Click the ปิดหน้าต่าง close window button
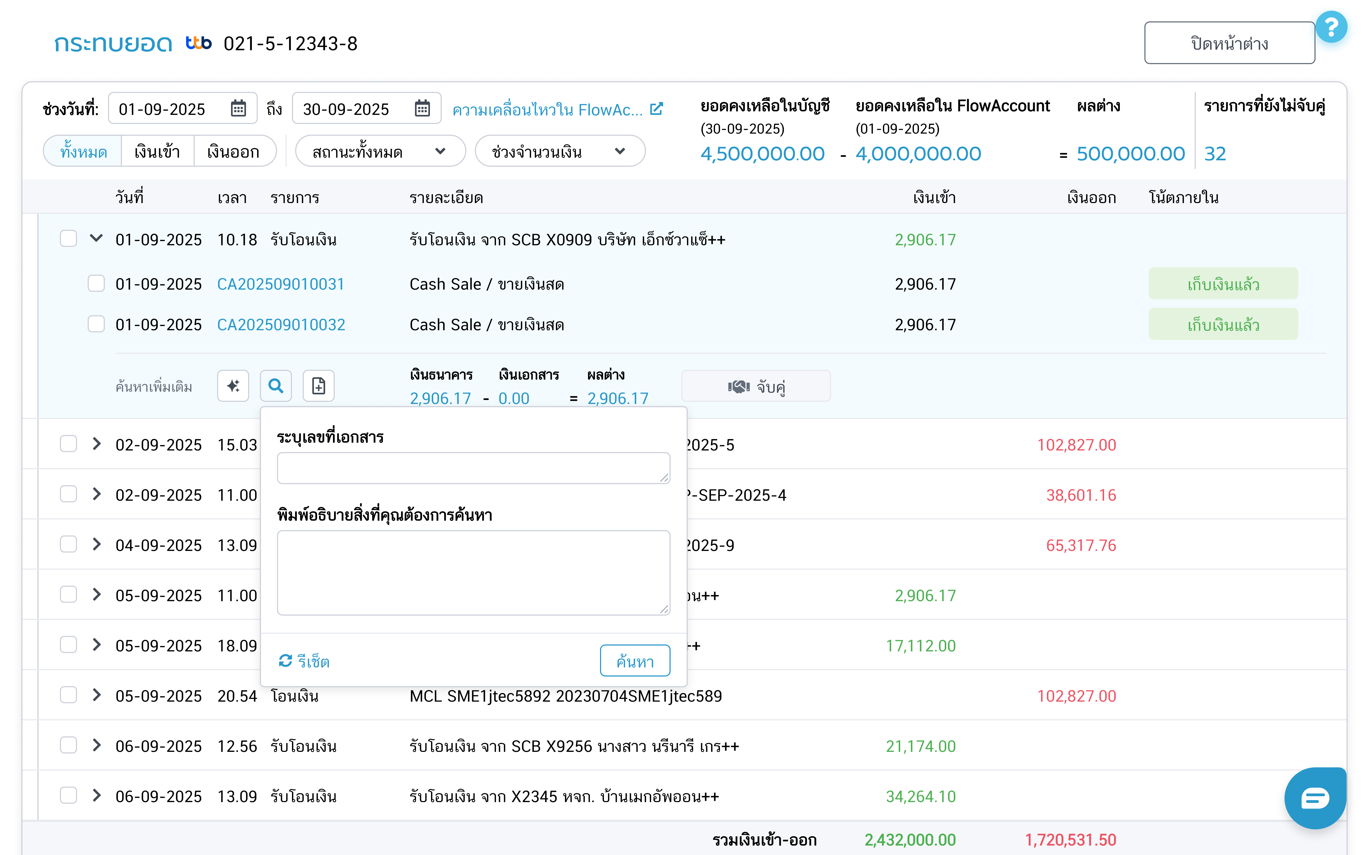This screenshot has width=1369, height=855. (x=1229, y=44)
